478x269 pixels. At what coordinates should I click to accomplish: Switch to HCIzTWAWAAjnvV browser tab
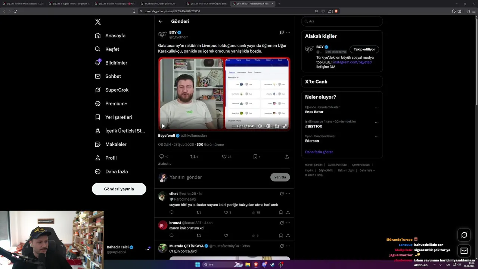161,3
